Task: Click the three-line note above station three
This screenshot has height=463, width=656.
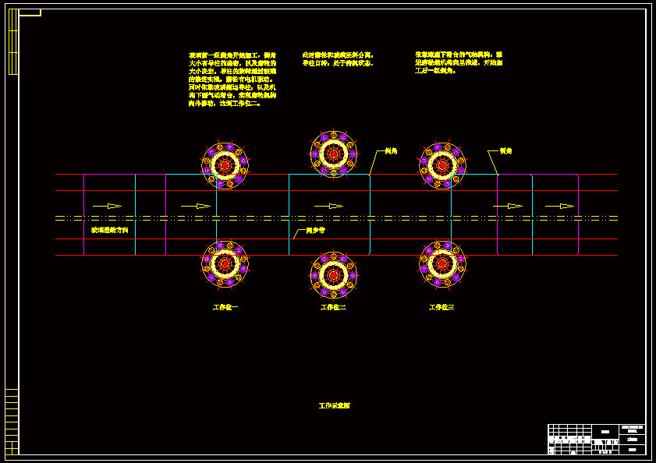Action: [459, 62]
